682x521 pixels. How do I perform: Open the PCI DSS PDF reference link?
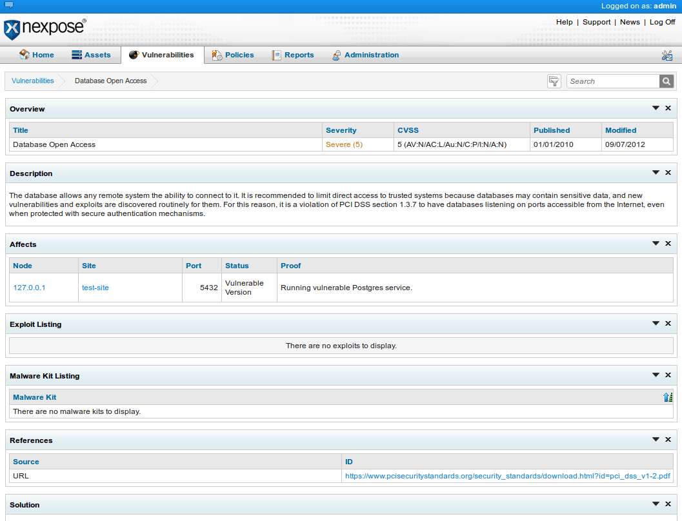(508, 476)
